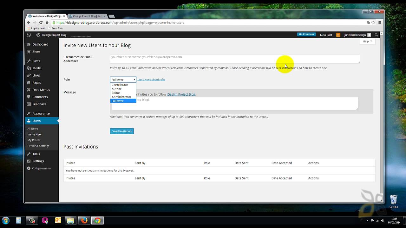Viewport: 406px width, 228px height.
Task: Click the custom message textarea
Action: [x=235, y=104]
